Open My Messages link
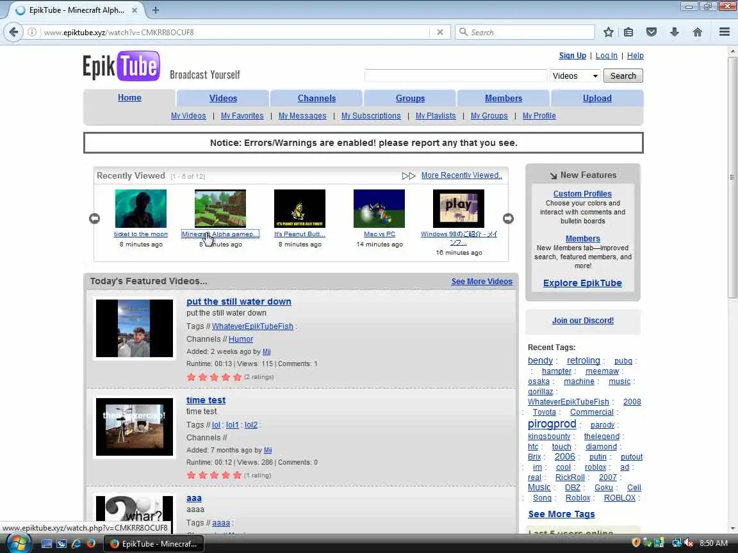Image resolution: width=738 pixels, height=553 pixels. point(302,116)
